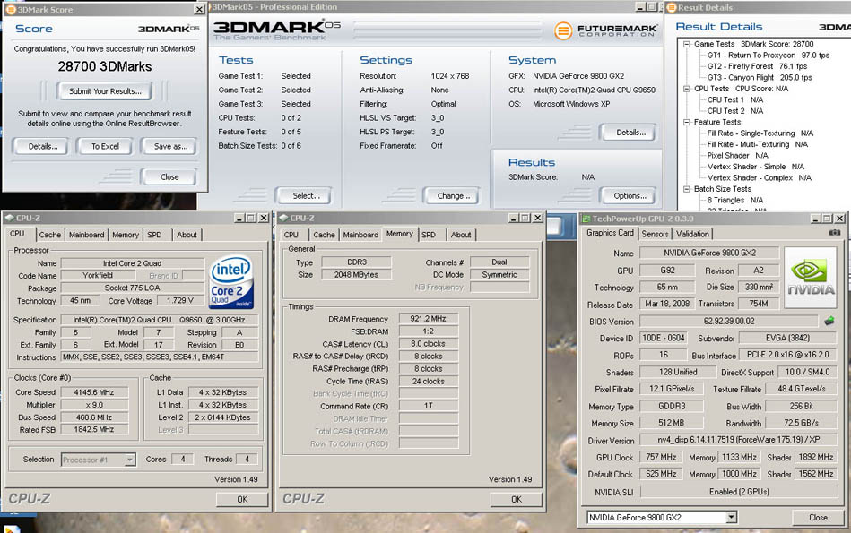Image resolution: width=851 pixels, height=533 pixels.
Task: Click the Specification field in CPU-Z
Action: click(x=160, y=320)
